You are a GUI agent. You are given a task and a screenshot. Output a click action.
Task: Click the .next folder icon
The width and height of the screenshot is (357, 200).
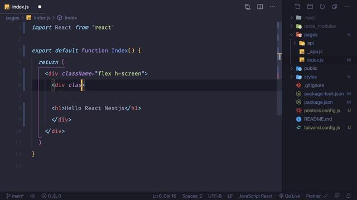click(x=299, y=18)
